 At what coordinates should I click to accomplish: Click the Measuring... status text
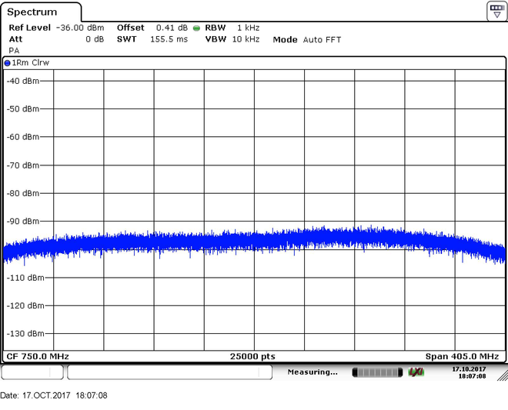[x=312, y=372]
